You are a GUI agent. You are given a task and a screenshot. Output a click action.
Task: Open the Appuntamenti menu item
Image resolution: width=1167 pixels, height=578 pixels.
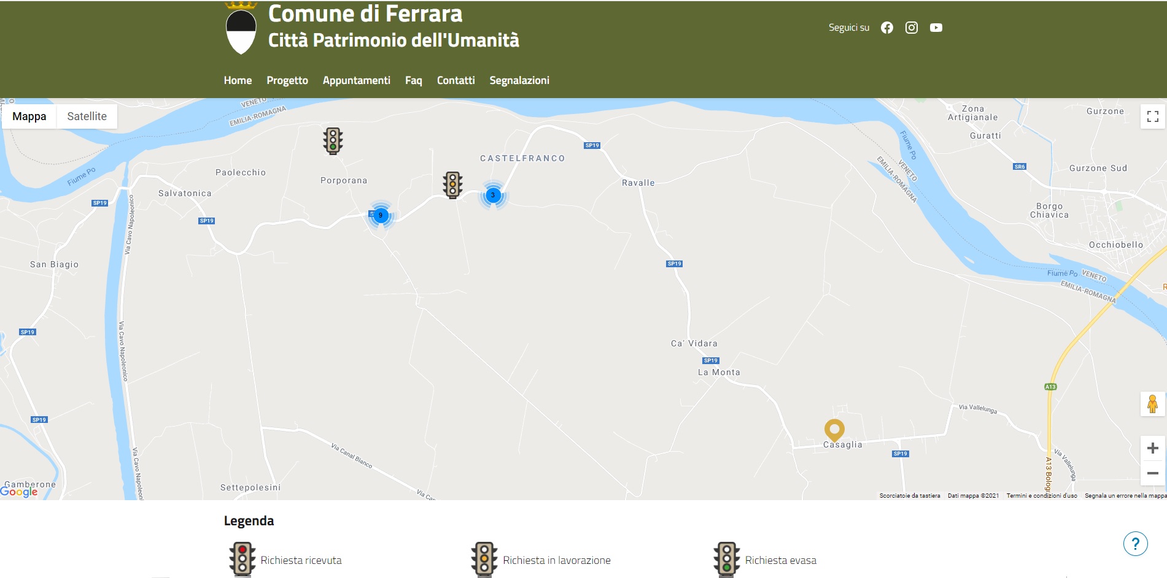pos(357,80)
